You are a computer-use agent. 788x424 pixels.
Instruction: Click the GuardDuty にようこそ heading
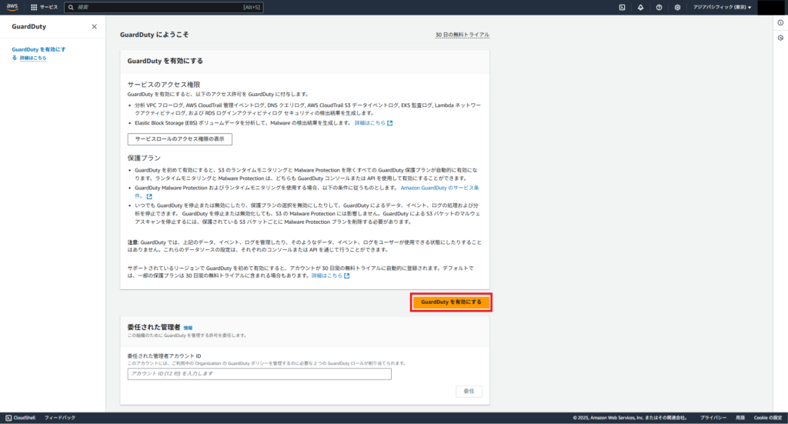click(154, 35)
